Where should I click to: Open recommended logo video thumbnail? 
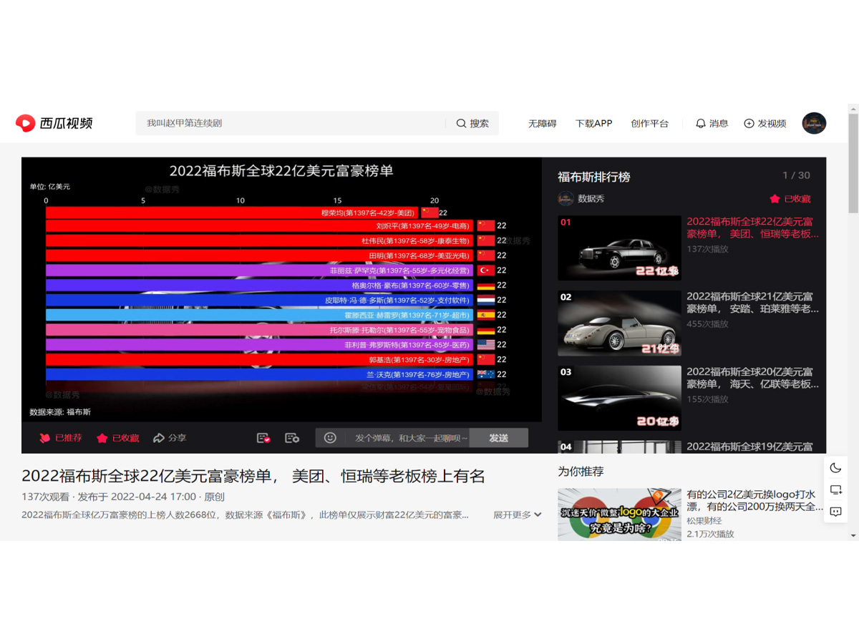coord(619,514)
